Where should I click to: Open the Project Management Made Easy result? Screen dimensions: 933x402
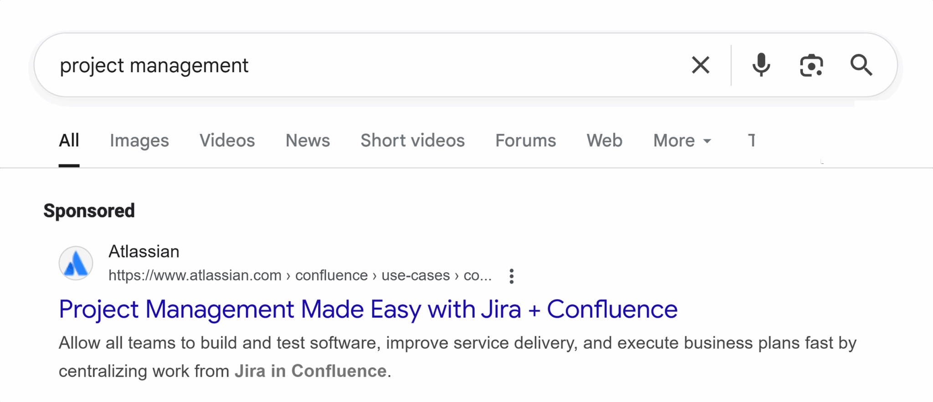367,309
